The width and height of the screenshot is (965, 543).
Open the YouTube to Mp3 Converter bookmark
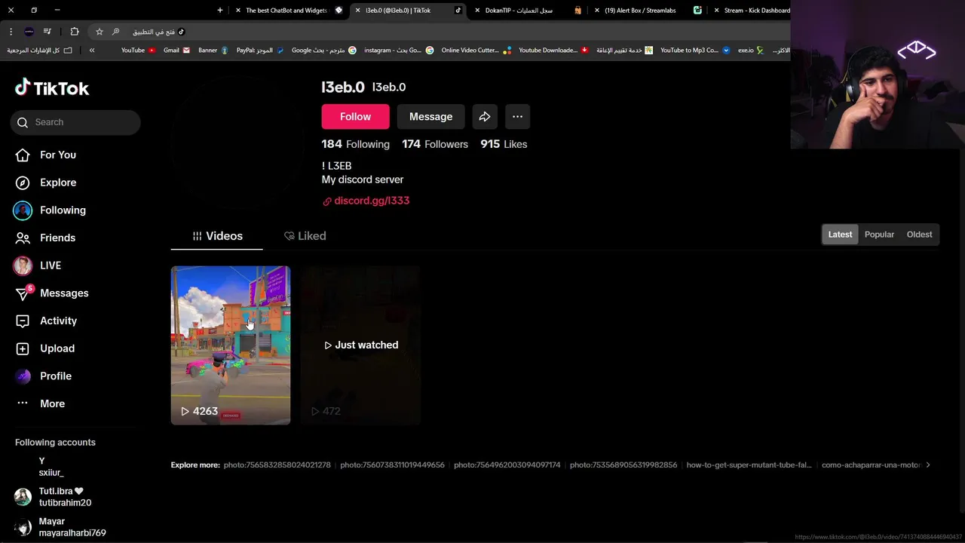(695, 51)
